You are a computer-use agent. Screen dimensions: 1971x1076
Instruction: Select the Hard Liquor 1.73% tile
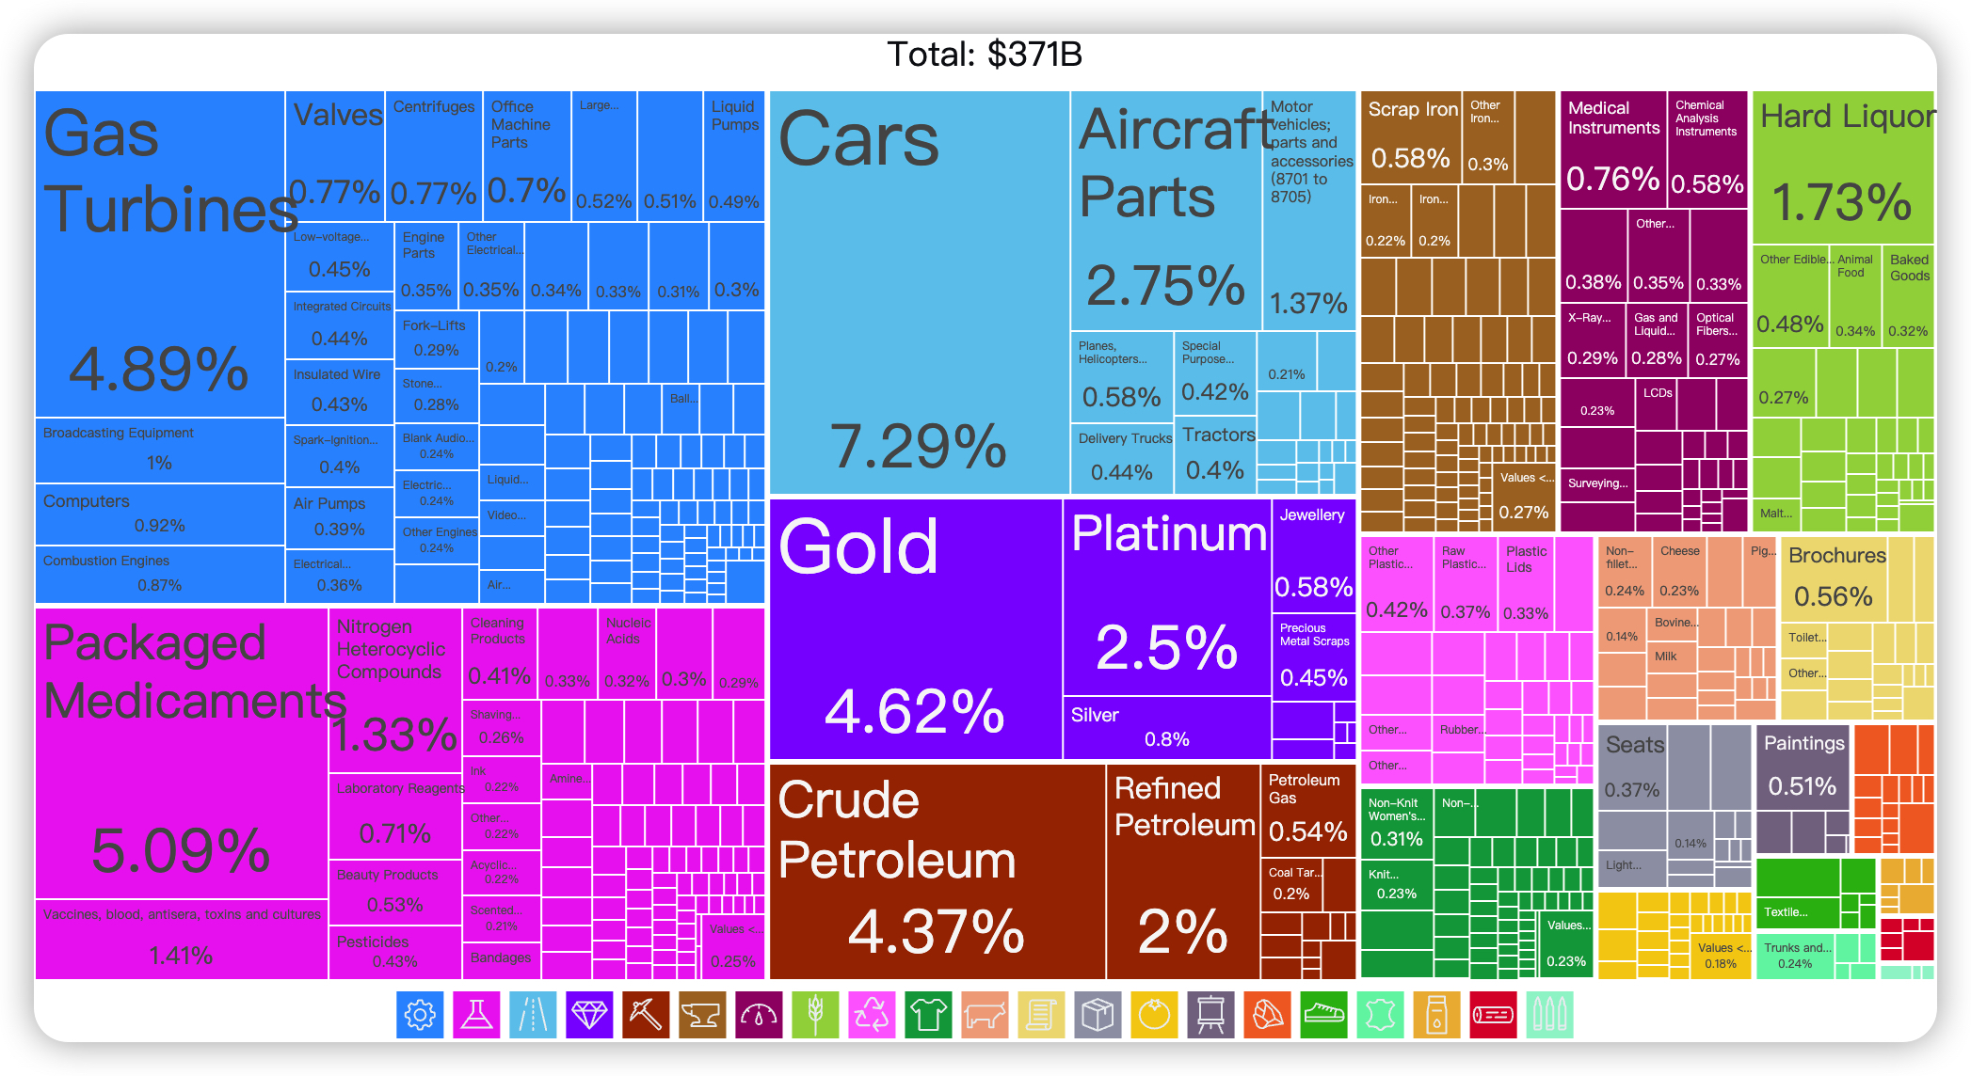coord(1842,167)
